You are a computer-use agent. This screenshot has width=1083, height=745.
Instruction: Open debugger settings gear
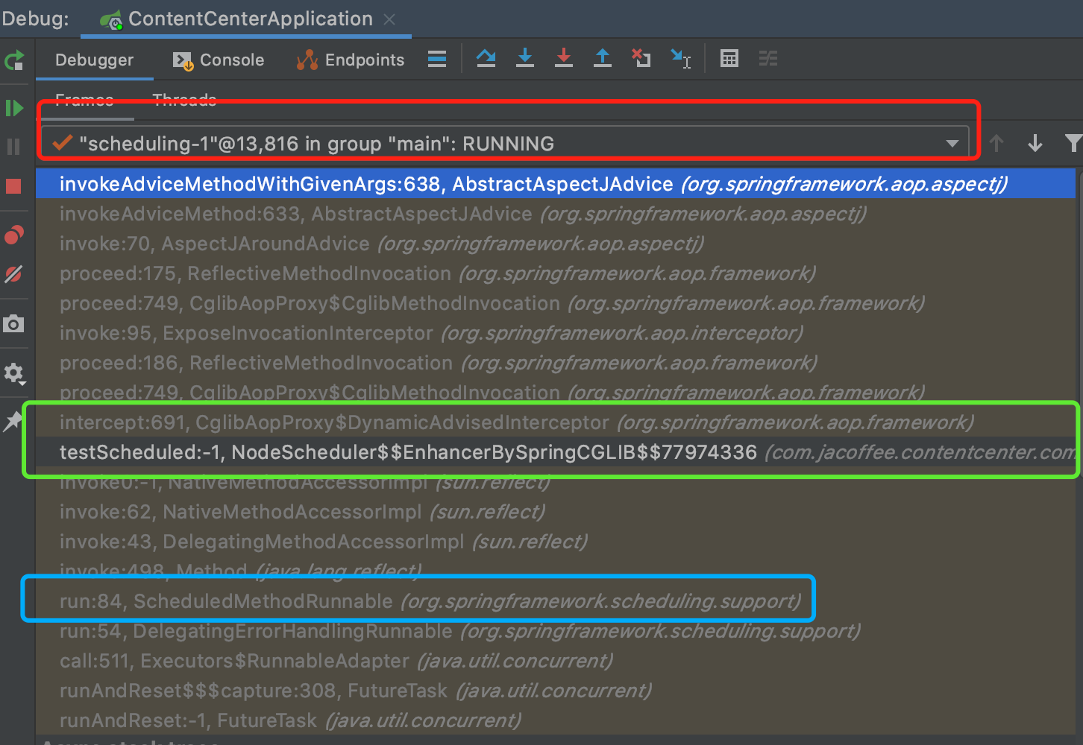pos(14,372)
